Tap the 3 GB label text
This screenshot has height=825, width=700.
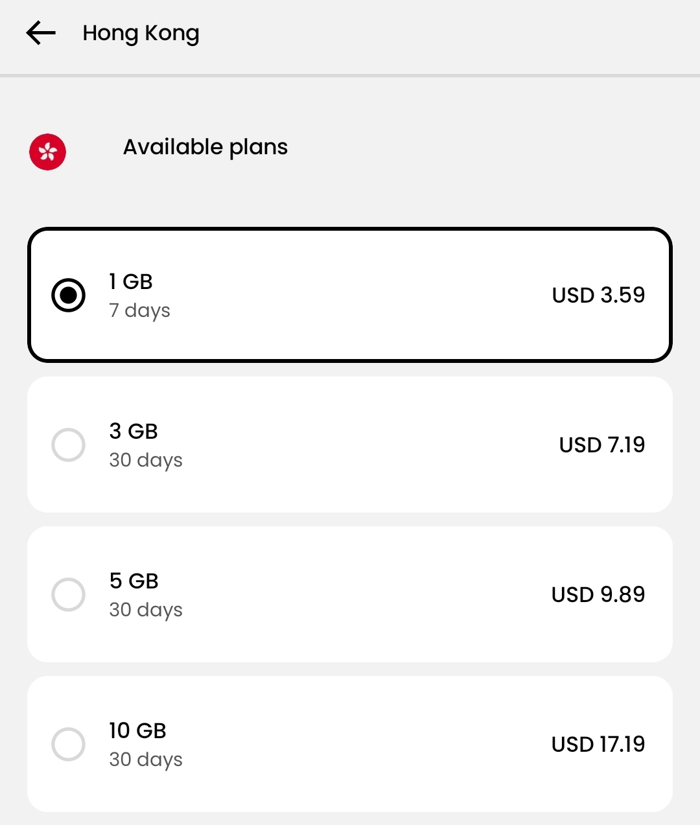pos(134,431)
